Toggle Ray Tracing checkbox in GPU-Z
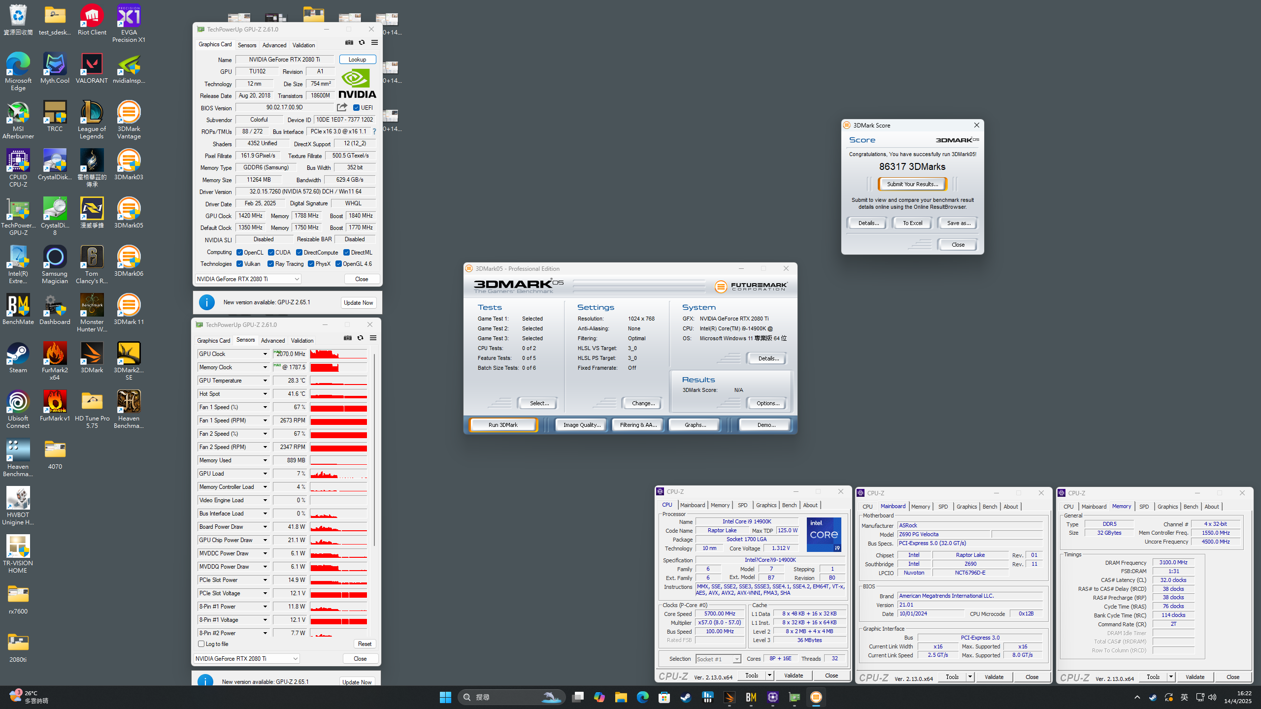 (270, 264)
